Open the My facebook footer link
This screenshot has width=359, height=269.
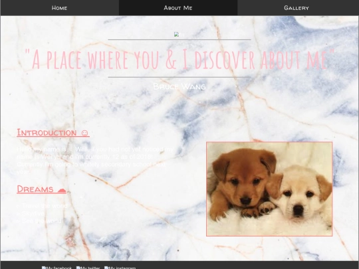pos(57,268)
